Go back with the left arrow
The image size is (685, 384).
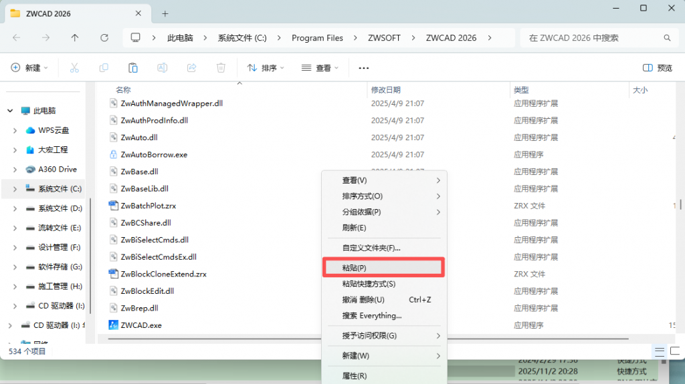[17, 38]
